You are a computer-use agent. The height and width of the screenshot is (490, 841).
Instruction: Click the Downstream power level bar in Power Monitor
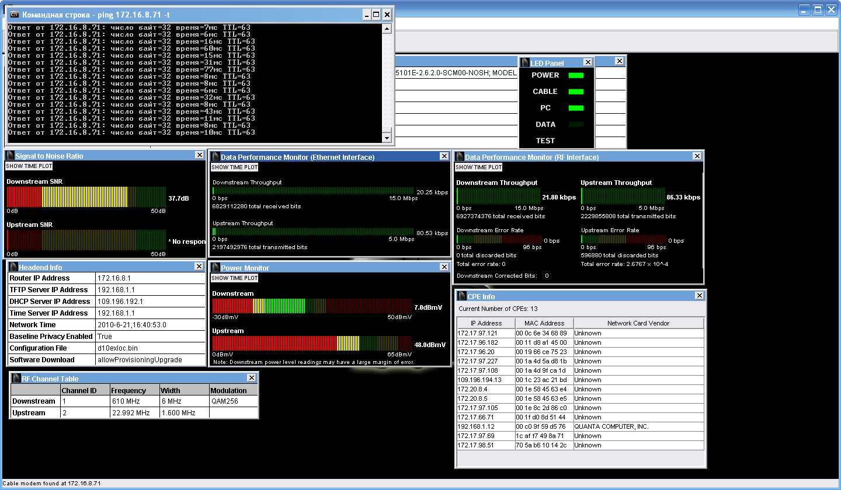click(311, 306)
